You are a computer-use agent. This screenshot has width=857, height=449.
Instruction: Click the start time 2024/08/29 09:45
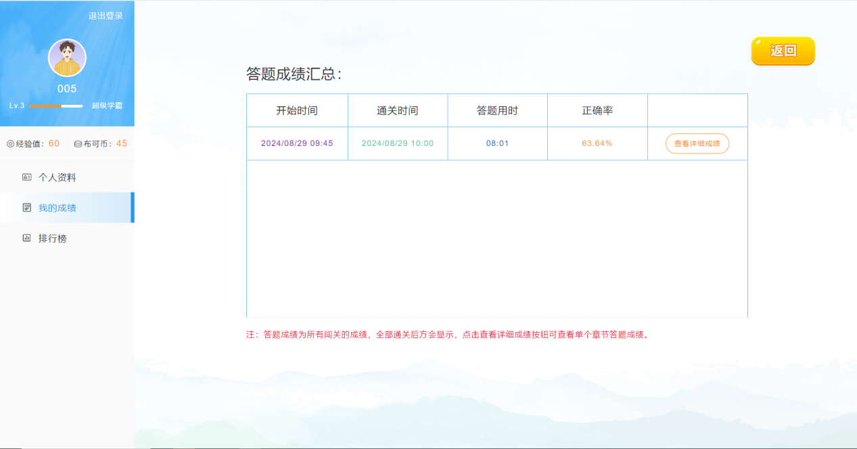297,143
